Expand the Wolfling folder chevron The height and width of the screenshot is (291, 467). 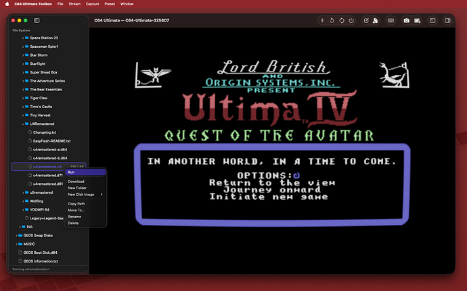point(23,201)
